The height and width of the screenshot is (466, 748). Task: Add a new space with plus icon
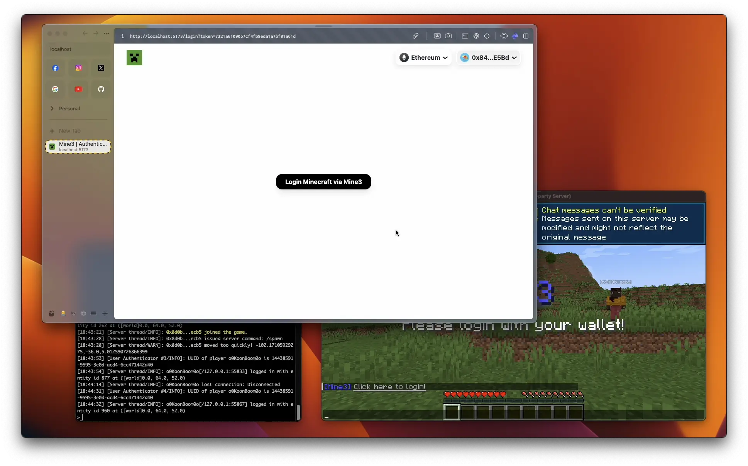(105, 313)
